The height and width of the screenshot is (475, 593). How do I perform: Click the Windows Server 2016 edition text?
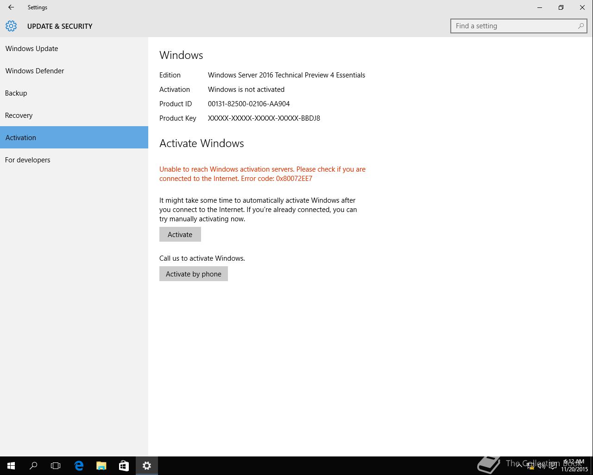point(286,75)
